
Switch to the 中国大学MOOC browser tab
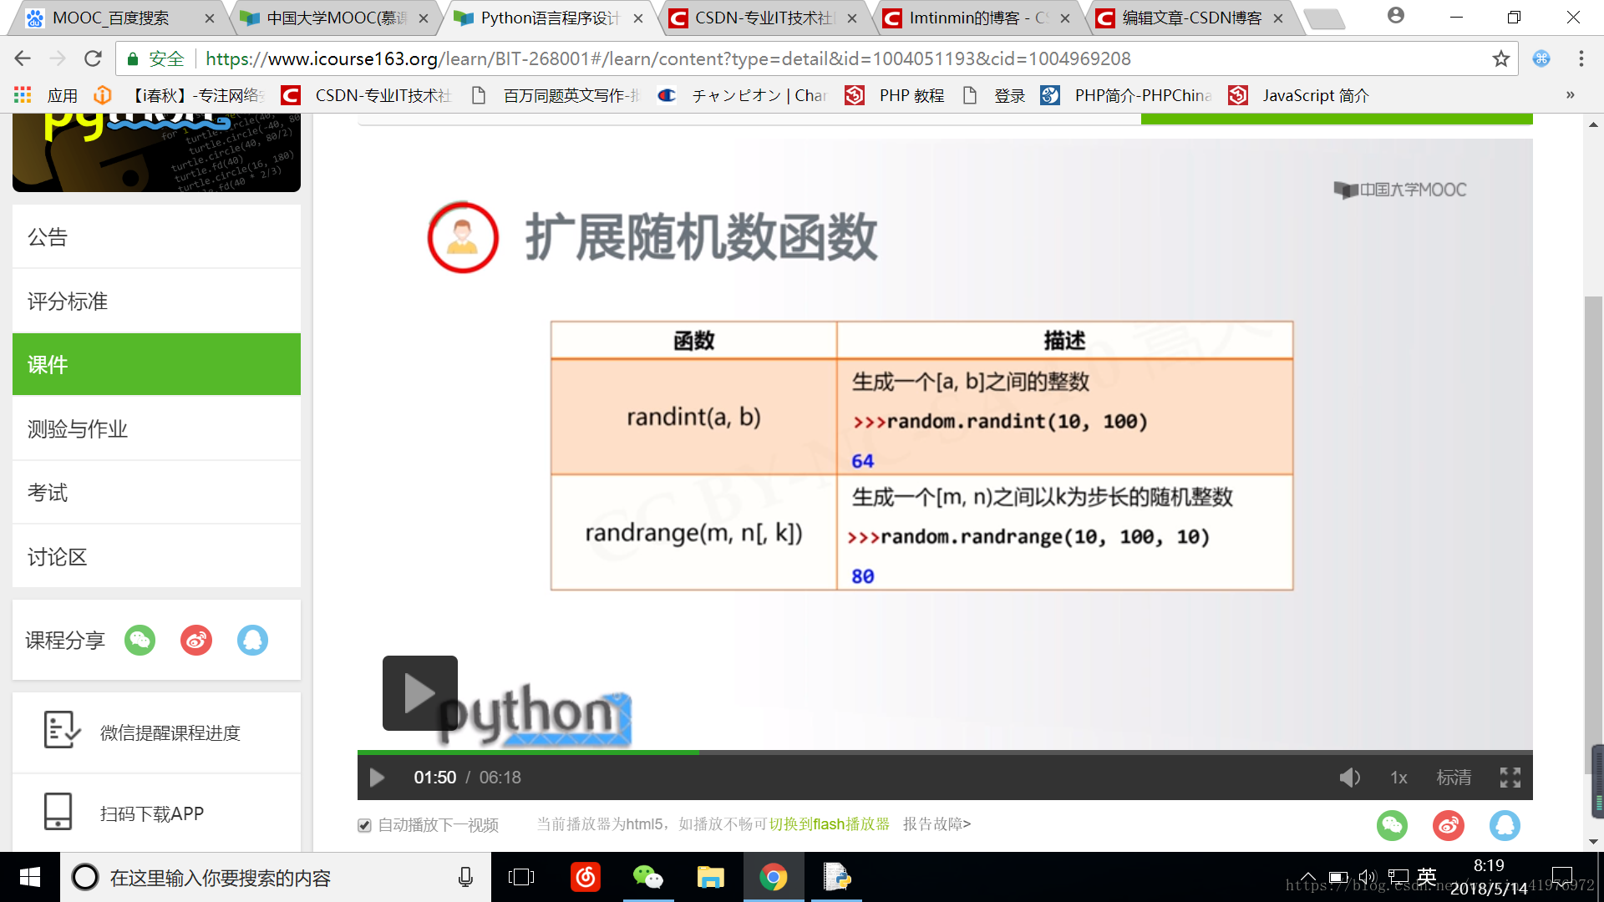tap(334, 18)
